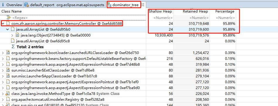The image size is (278, 106).
Task: Click the MemoryController object icon
Action: pyautogui.click(x=8, y=23)
